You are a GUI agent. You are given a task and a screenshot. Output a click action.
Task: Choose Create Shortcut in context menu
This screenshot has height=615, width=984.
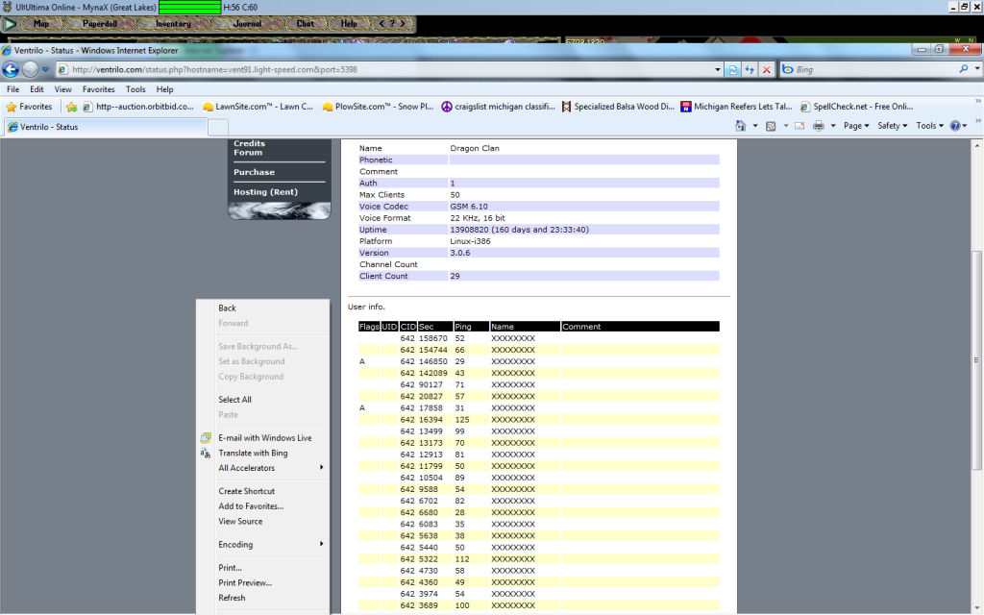coord(263,491)
